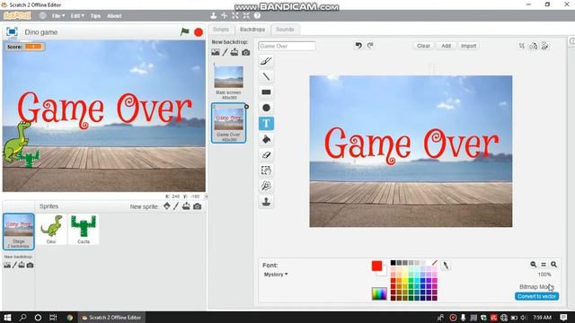The height and width of the screenshot is (323, 575).
Task: Select the Line tool
Action: click(266, 76)
